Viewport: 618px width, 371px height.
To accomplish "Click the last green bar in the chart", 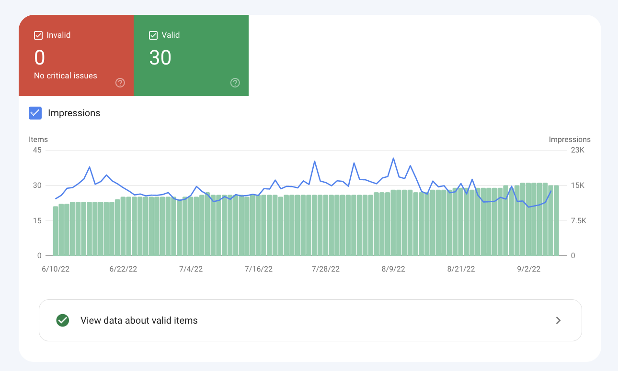I will (556, 221).
